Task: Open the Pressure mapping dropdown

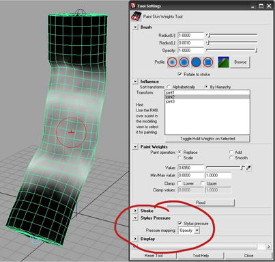Action: (197, 231)
